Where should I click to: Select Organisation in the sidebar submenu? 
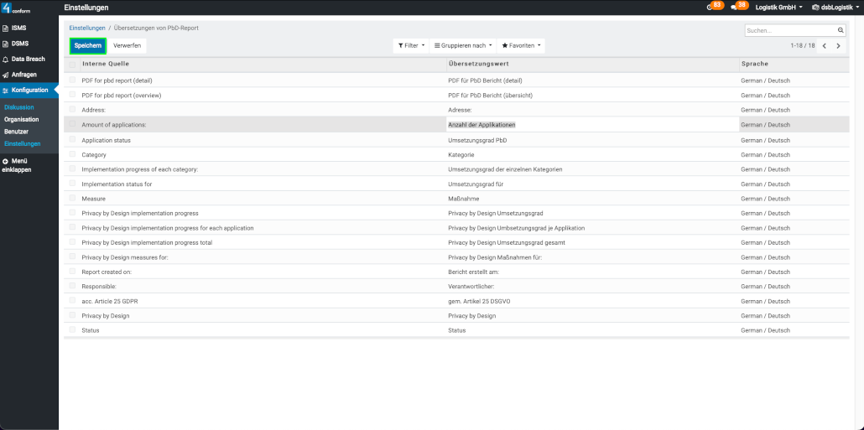click(x=21, y=119)
